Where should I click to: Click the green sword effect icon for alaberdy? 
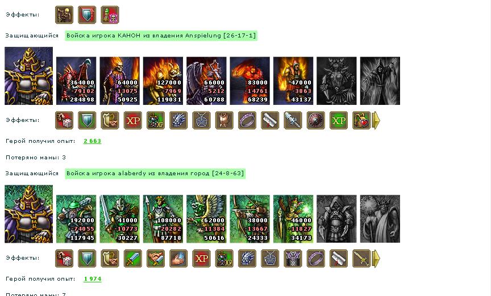(x=133, y=259)
